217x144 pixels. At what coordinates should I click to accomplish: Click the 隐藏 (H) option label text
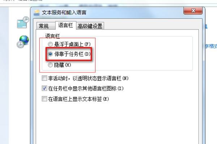[63, 65]
